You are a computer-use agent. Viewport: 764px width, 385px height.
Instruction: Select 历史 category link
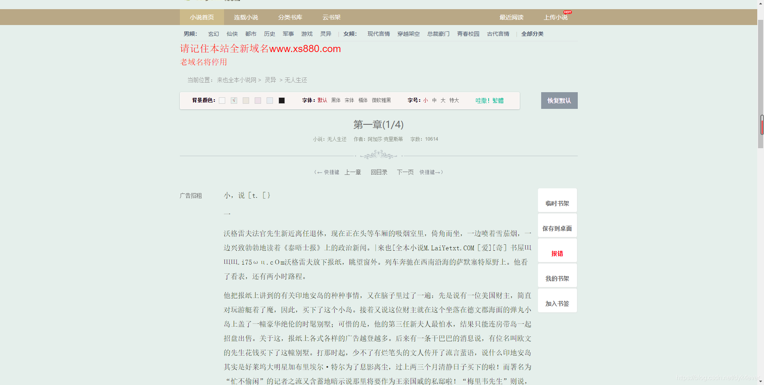click(x=269, y=34)
